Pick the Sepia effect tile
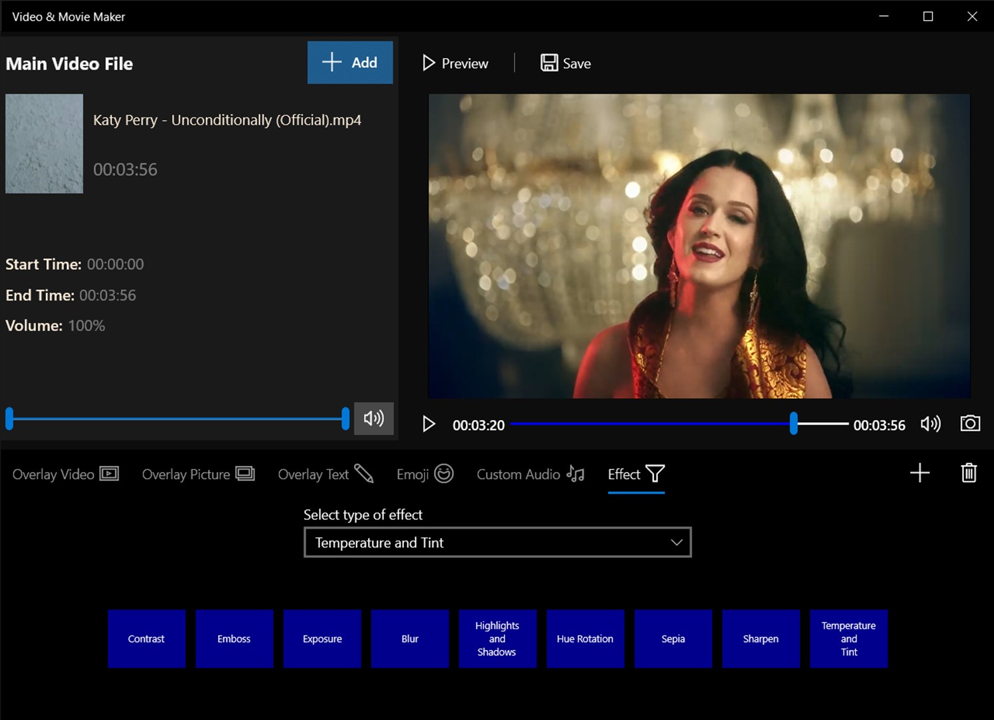Image resolution: width=994 pixels, height=720 pixels. tap(673, 639)
